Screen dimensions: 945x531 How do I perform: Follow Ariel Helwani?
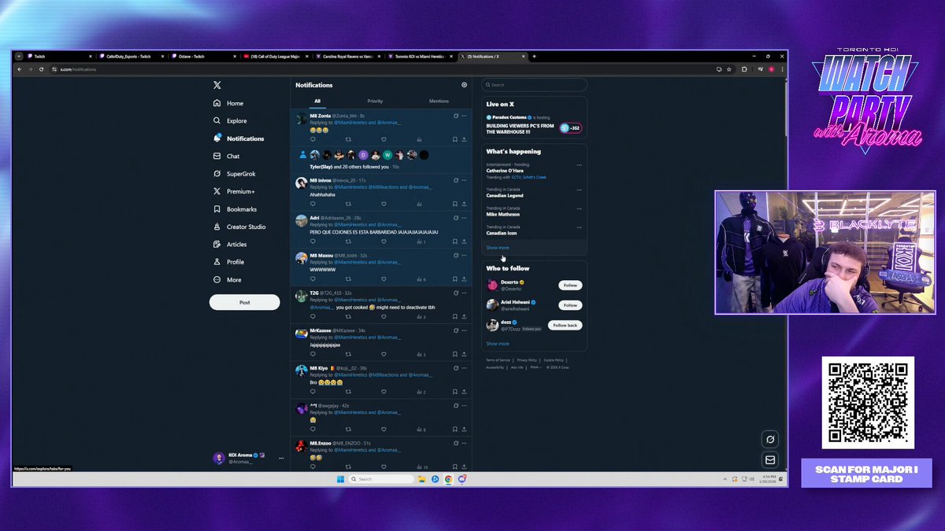pos(570,305)
